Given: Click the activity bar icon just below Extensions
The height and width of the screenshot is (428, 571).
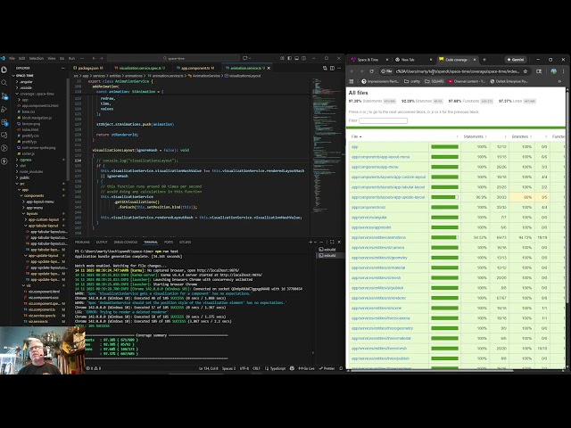Looking at the screenshot, I should pos(4,135).
